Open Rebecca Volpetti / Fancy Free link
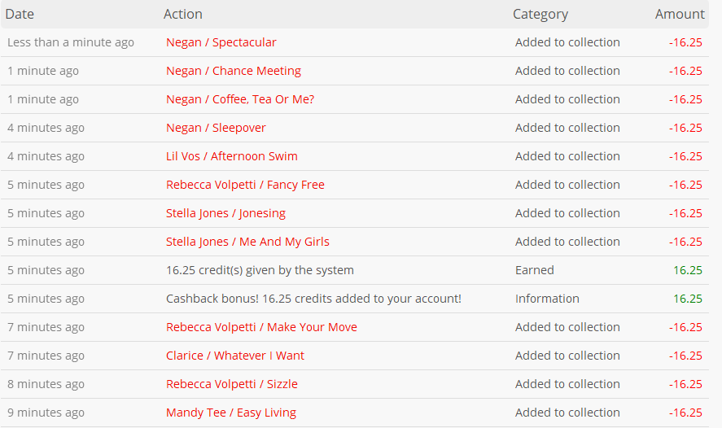The image size is (722, 428). click(245, 185)
